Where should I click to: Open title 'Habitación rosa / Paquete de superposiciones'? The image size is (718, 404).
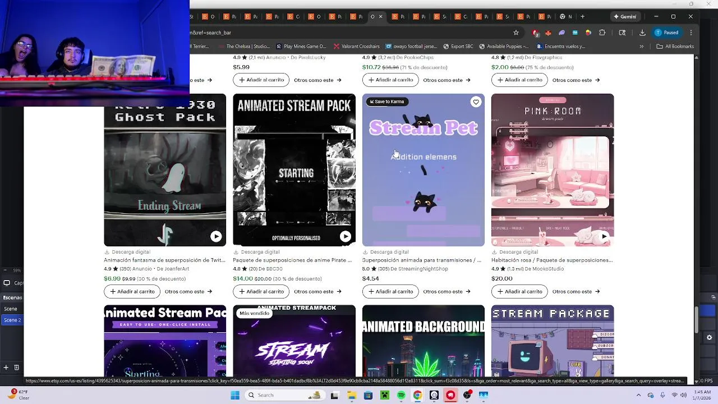552,260
